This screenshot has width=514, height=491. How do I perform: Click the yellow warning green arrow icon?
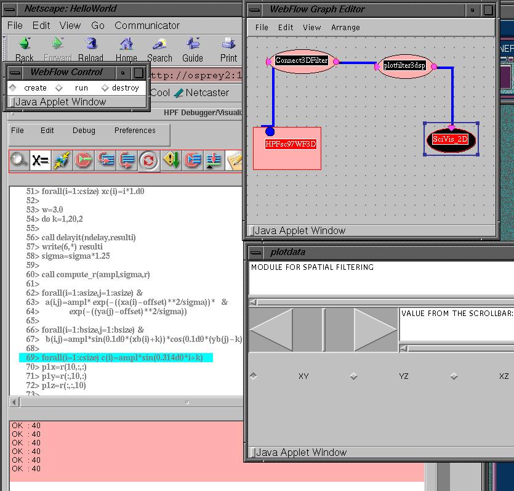click(171, 160)
